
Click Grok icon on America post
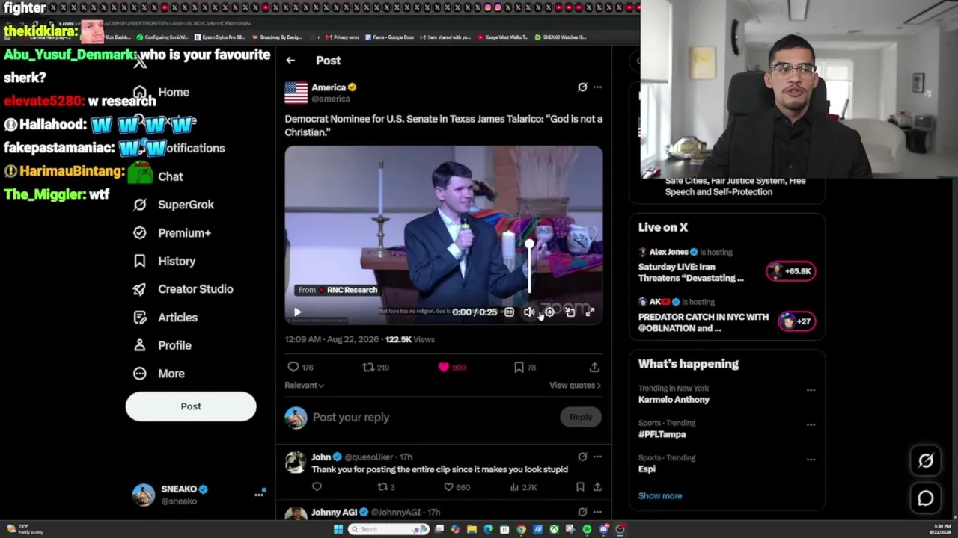click(x=582, y=87)
